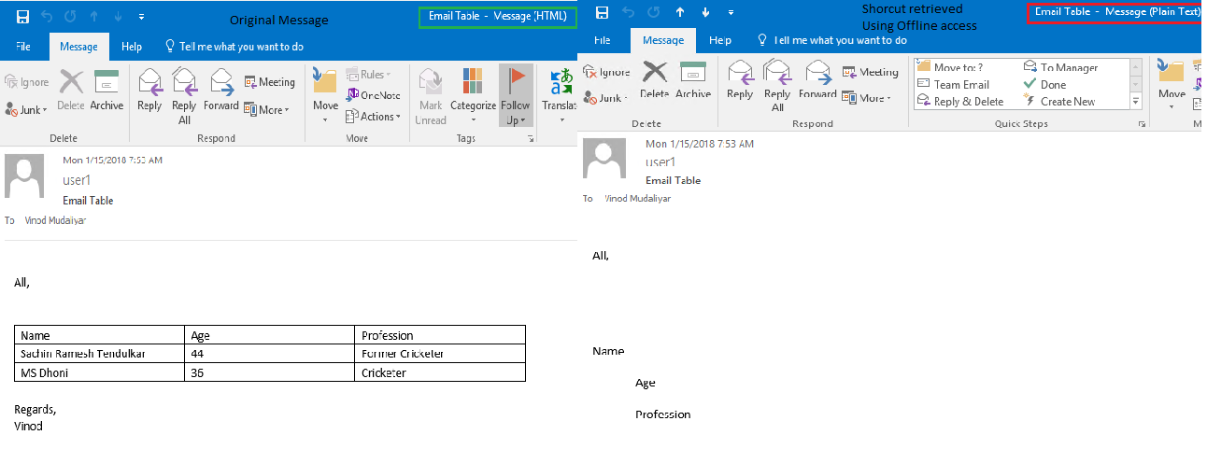Viewport: 1207px width, 449px height.
Task: Click Previous Item arrow in Plain Text window
Action: [x=680, y=12]
